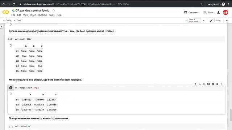Reload the browser page

pos(14,4)
